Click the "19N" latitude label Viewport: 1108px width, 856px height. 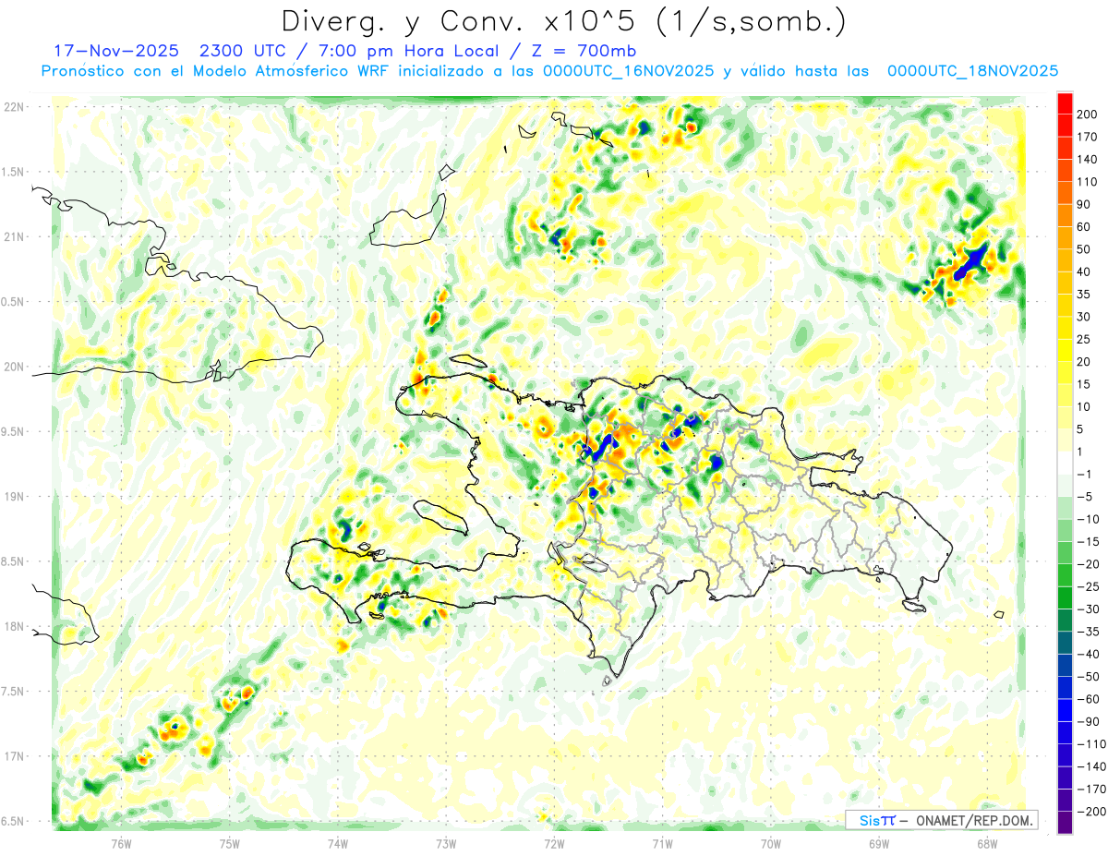coord(13,497)
